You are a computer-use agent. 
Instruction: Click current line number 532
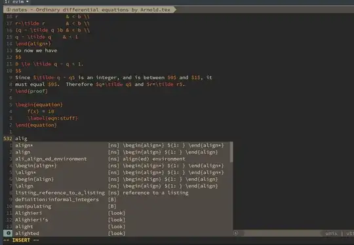click(8, 138)
